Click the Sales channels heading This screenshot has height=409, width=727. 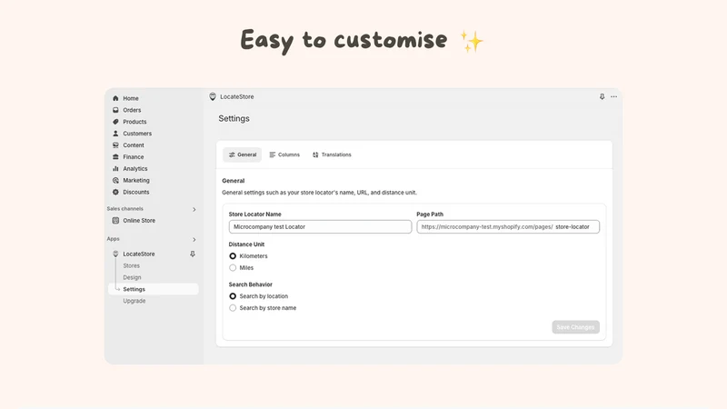tap(125, 209)
